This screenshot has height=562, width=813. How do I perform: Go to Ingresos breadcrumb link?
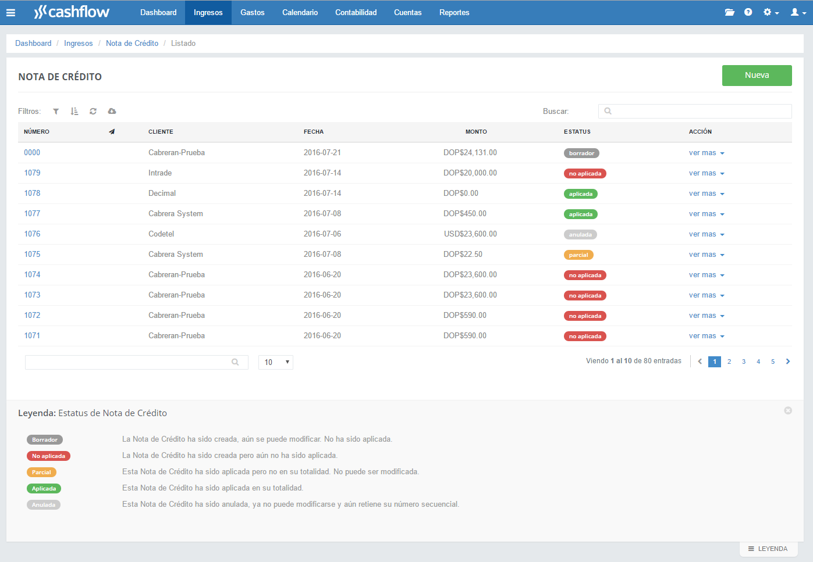[79, 43]
